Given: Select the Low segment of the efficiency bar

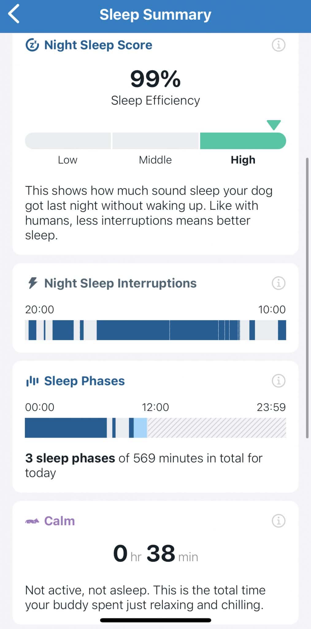Looking at the screenshot, I should click(67, 141).
